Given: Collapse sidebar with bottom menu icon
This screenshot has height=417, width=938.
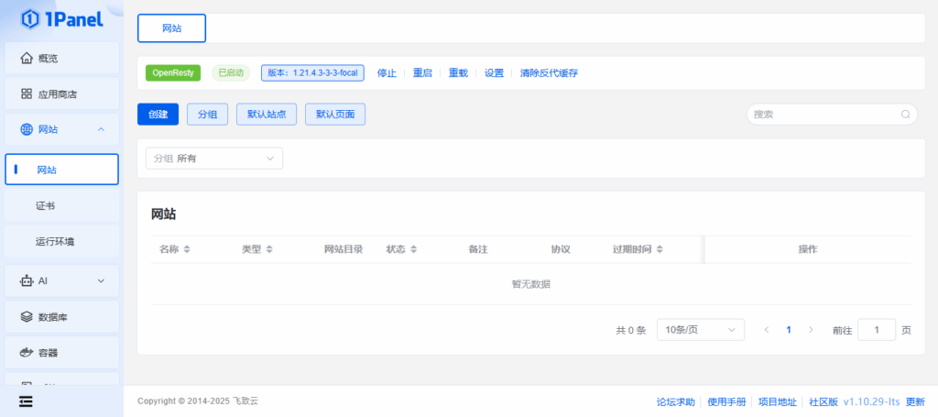Looking at the screenshot, I should [25, 401].
